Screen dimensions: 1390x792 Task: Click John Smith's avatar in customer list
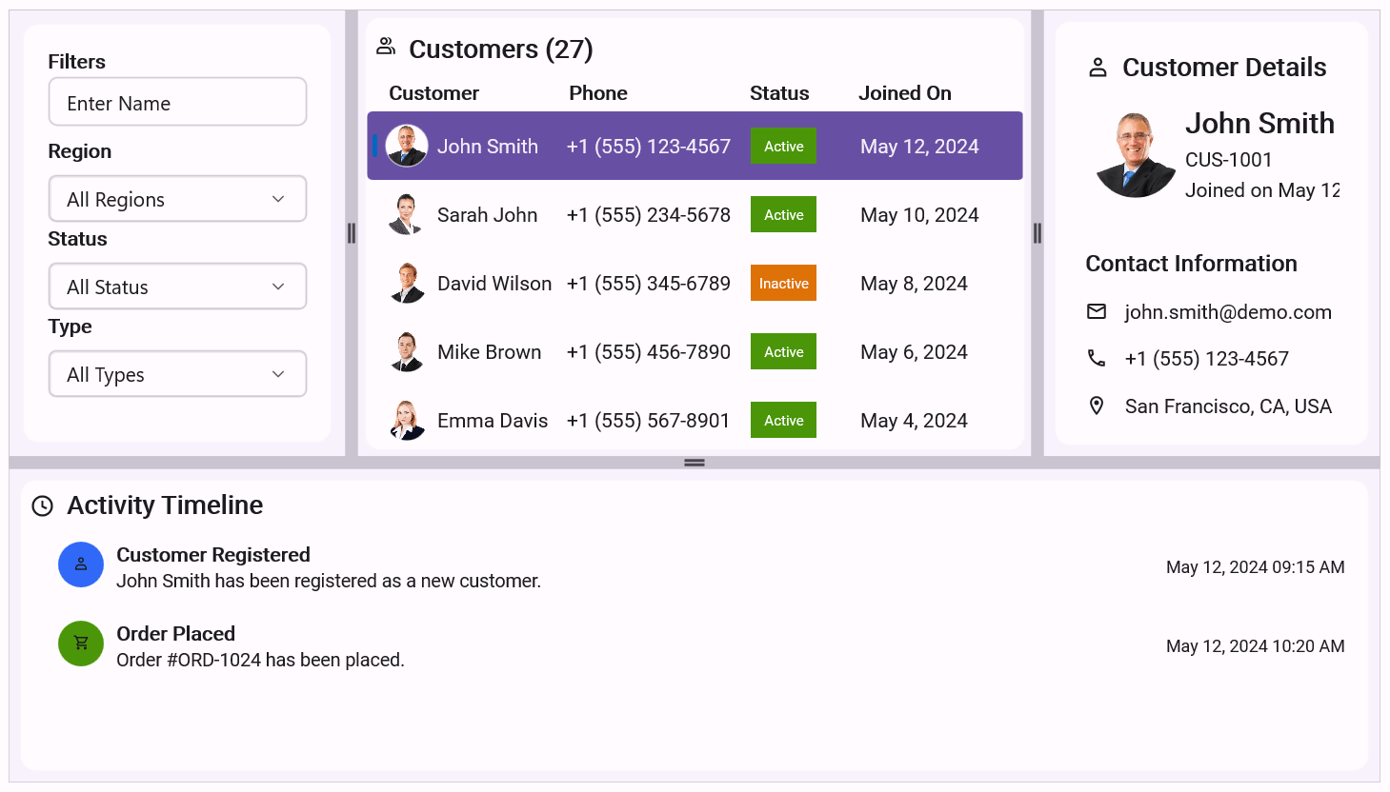(x=407, y=146)
